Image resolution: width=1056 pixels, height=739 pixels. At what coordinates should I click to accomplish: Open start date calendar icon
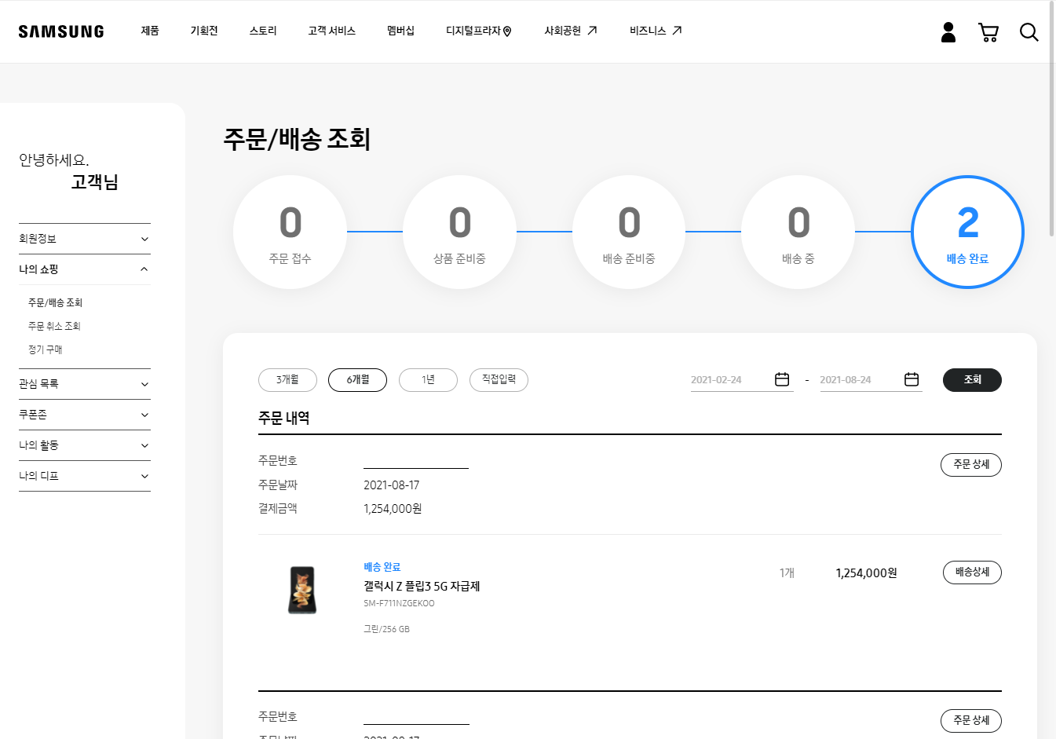click(782, 379)
